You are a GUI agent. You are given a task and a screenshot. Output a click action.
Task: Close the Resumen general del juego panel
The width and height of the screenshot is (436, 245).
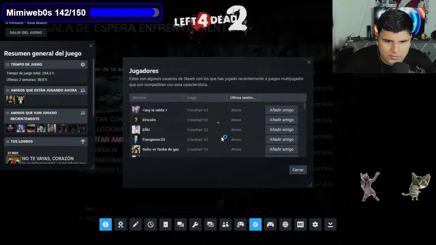pos(91,46)
